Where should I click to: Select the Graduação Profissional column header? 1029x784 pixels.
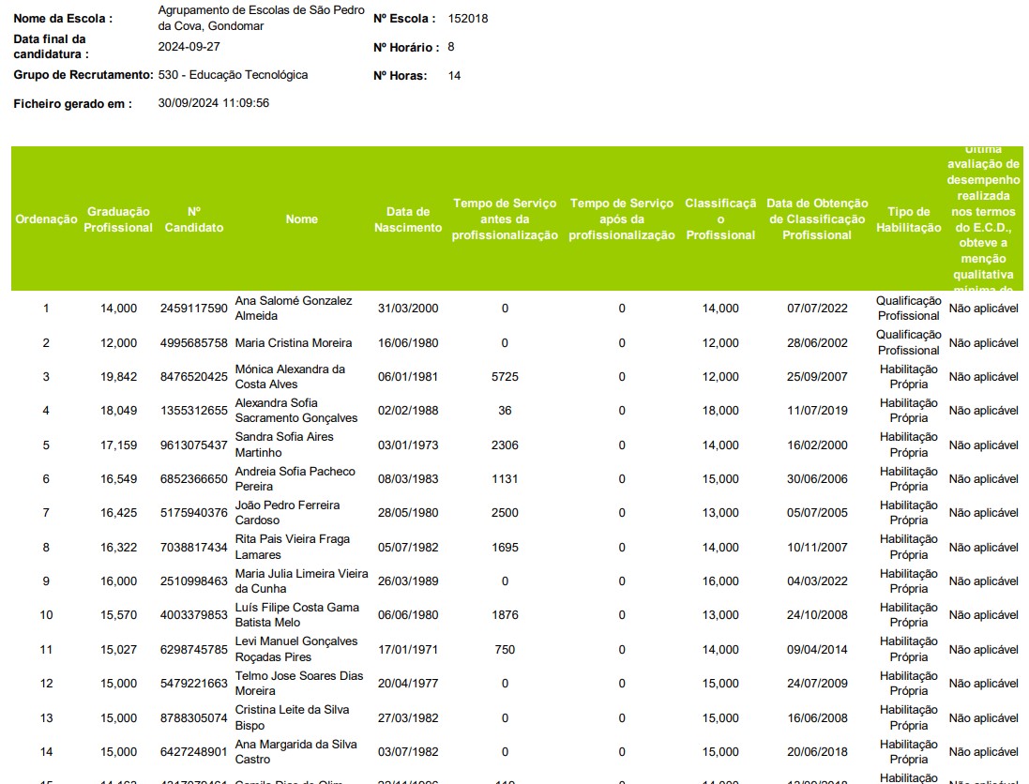pos(119,219)
